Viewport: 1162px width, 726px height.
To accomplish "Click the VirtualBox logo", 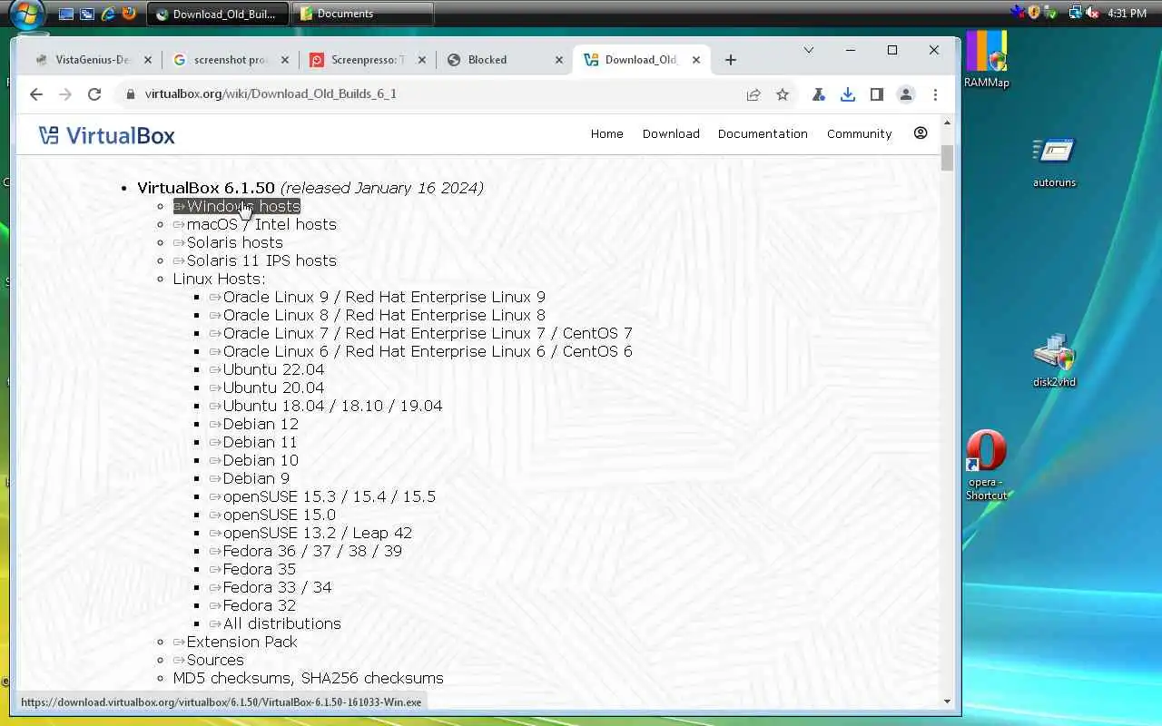I will click(107, 135).
